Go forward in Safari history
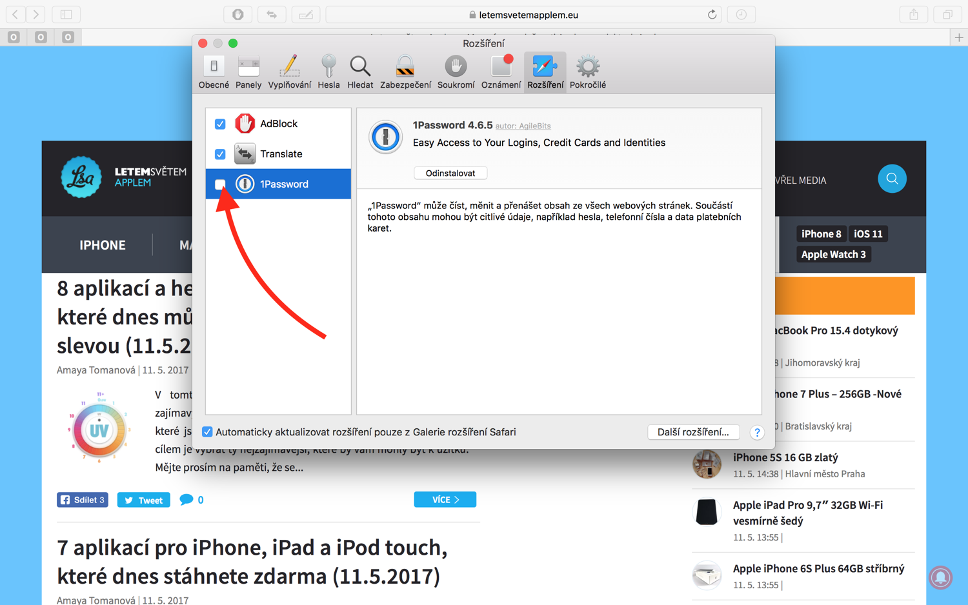Screen dimensions: 968x605 coord(36,14)
